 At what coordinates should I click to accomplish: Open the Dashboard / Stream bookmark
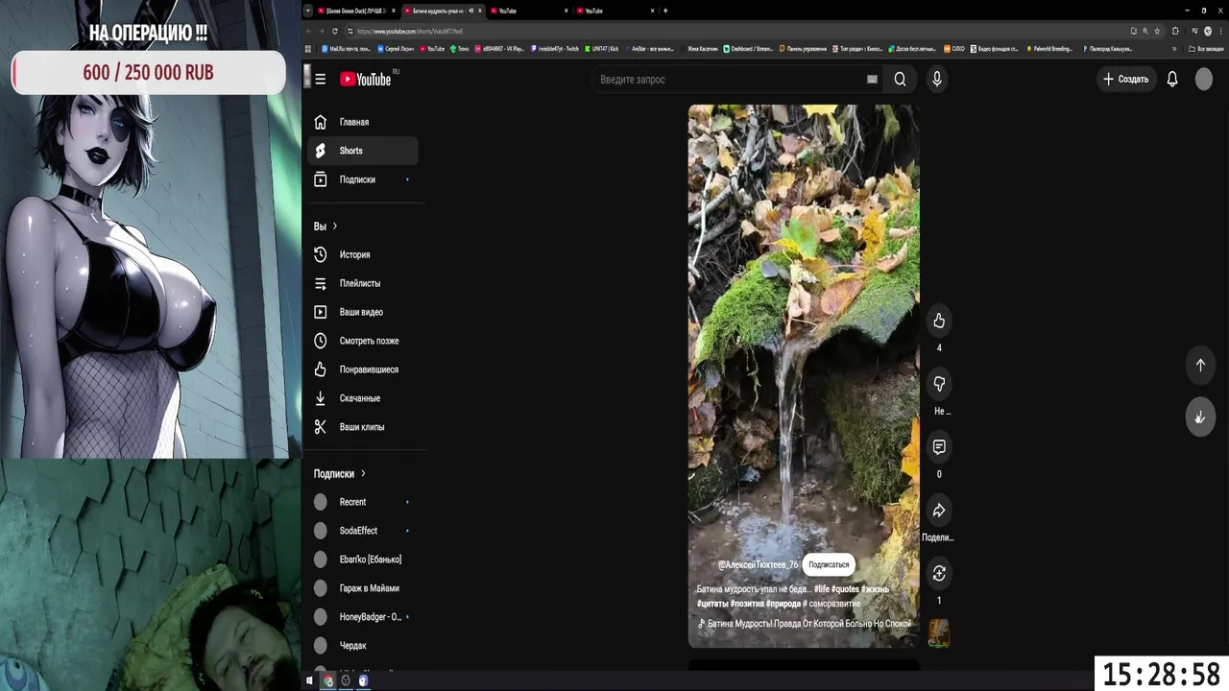[748, 48]
